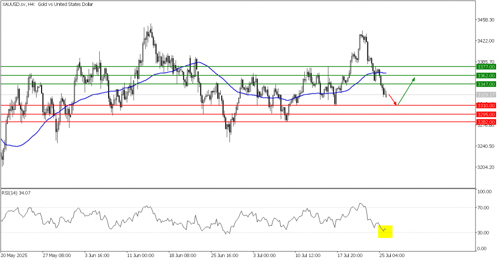Select the yellow highlight box on RSI
Screen dimensions: 501x260
click(x=385, y=232)
